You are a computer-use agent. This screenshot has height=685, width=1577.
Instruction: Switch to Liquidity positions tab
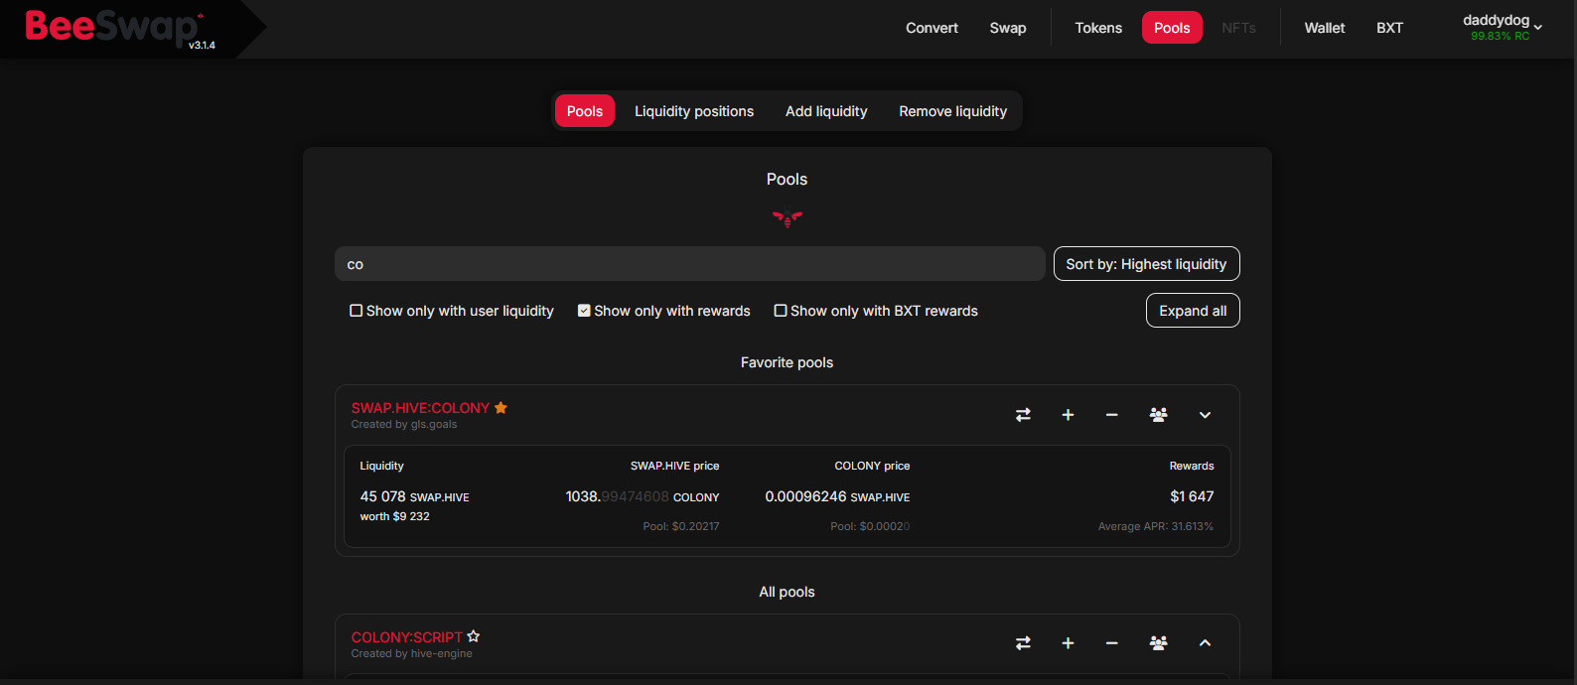(694, 111)
